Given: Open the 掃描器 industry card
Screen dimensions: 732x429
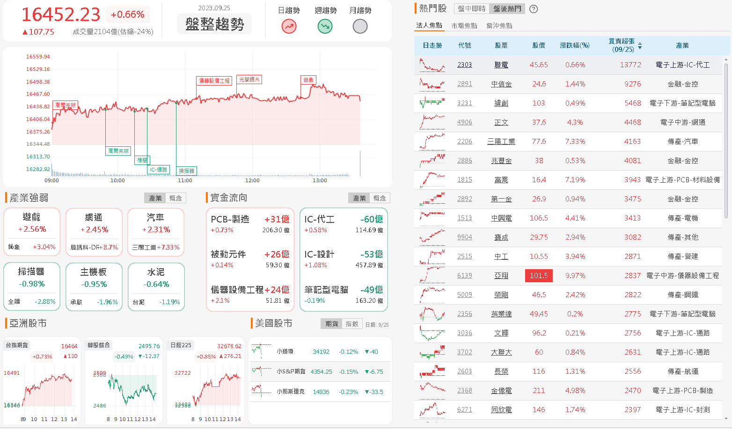Looking at the screenshot, I should [32, 287].
